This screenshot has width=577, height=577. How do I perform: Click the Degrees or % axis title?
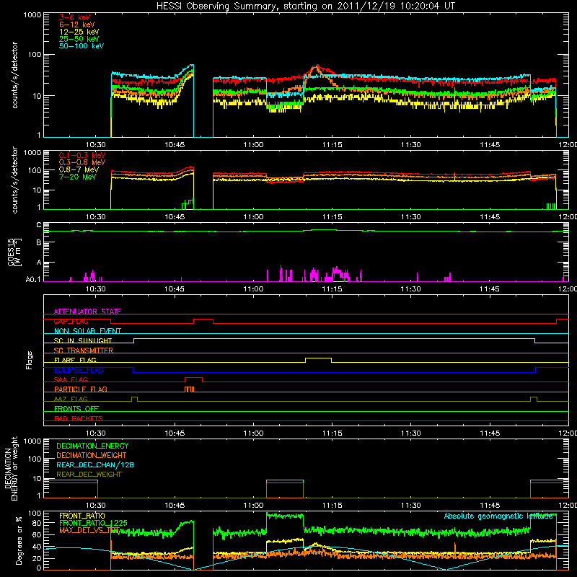coord(19,540)
